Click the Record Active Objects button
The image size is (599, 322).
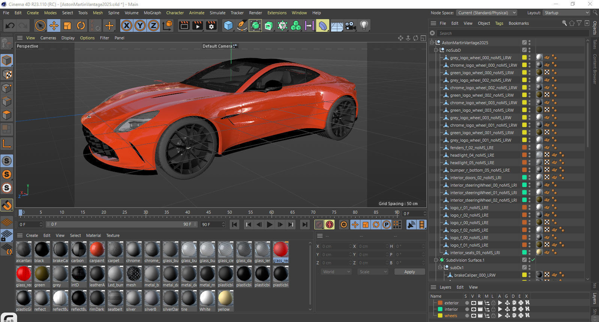[319, 225]
